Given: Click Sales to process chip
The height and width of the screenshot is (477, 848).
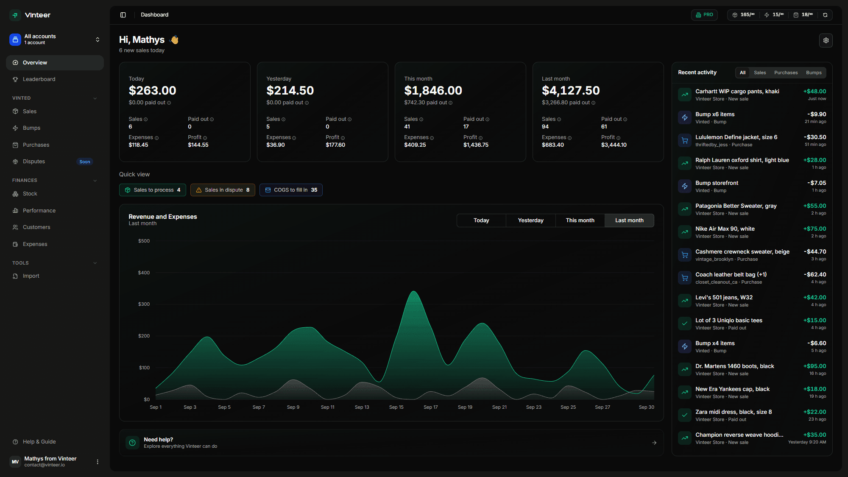Looking at the screenshot, I should (153, 190).
